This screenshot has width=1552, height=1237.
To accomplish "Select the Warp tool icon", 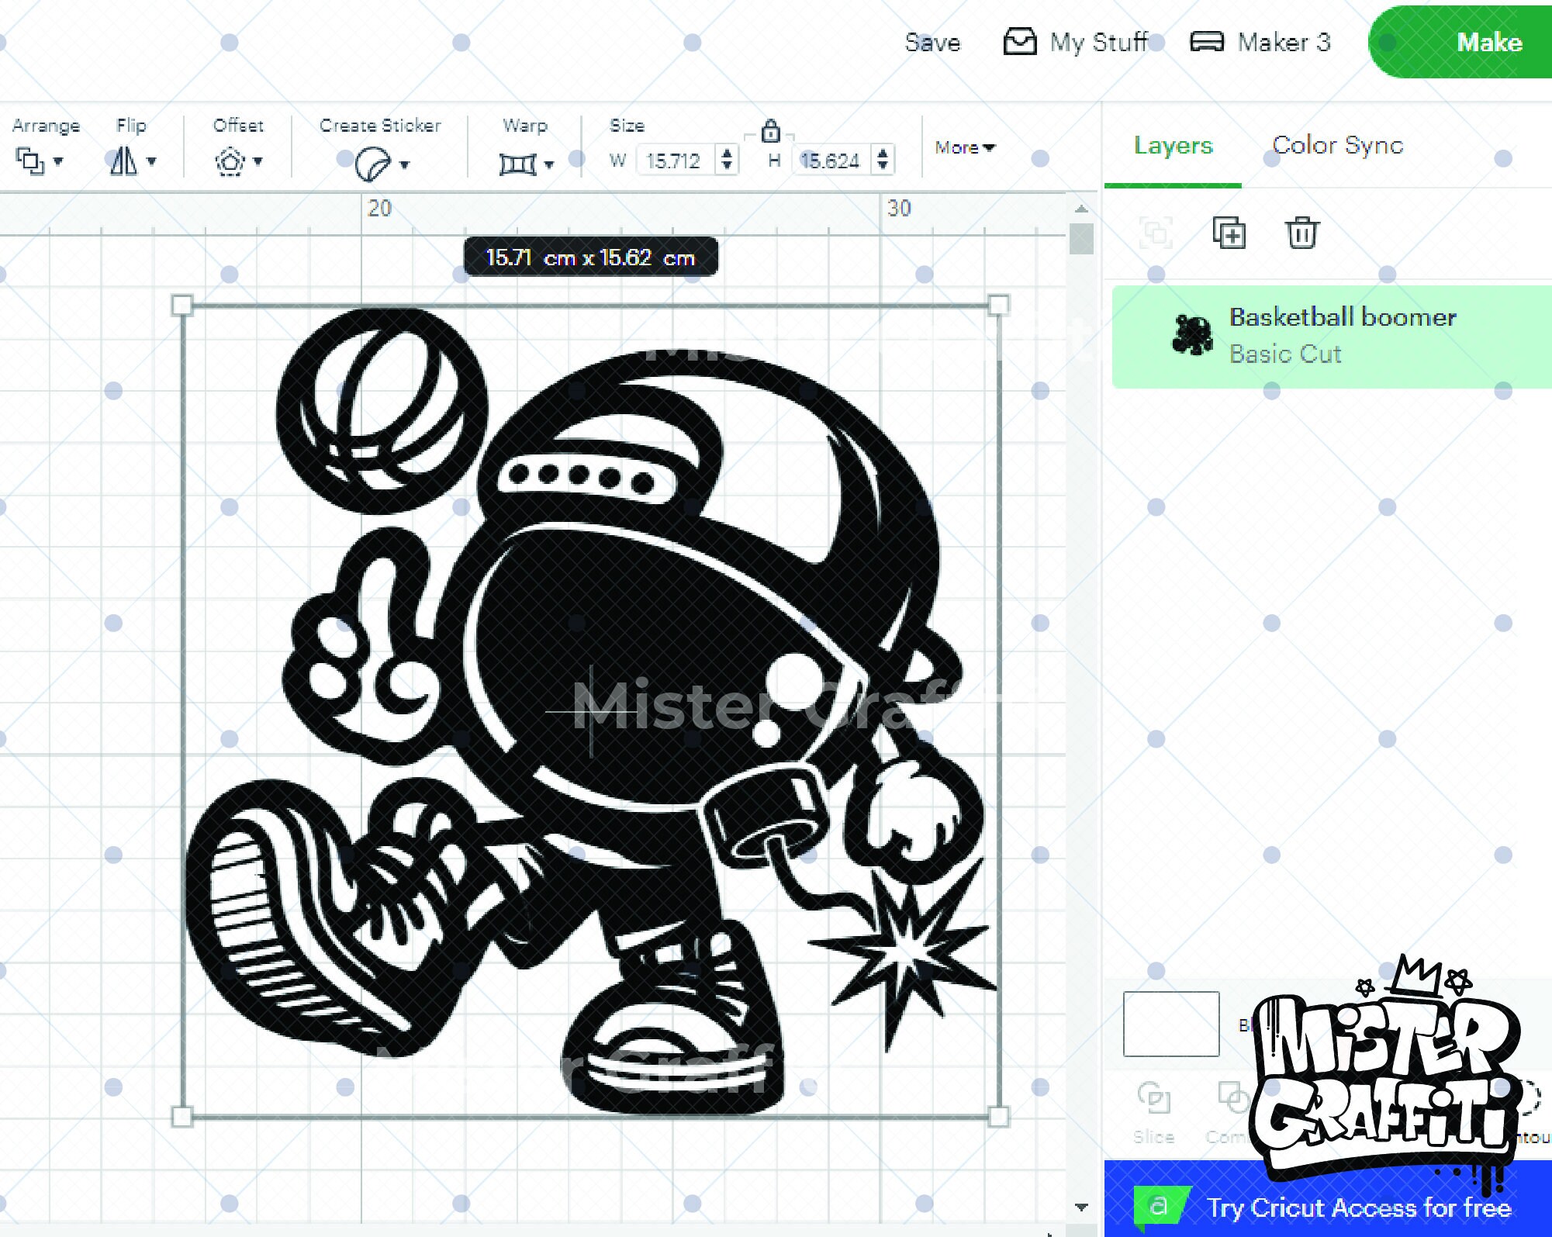I will (x=520, y=163).
